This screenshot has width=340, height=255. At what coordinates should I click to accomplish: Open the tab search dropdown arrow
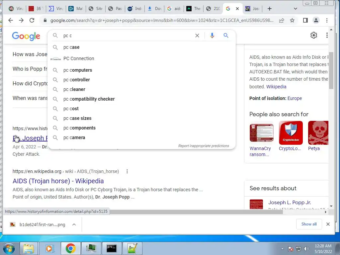tap(295, 9)
